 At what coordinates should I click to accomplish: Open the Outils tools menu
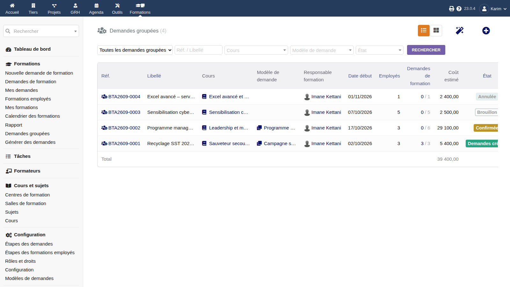tap(117, 9)
